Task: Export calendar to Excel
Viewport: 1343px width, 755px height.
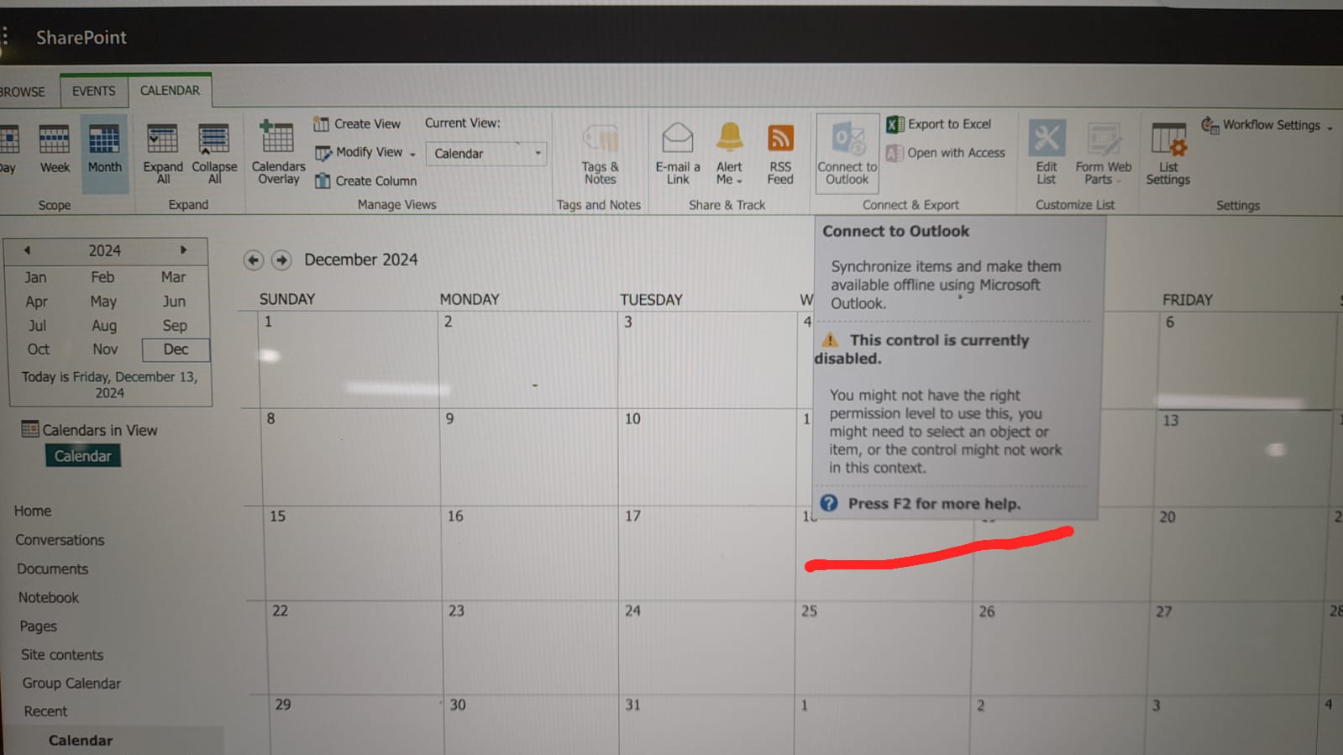Action: coord(939,124)
